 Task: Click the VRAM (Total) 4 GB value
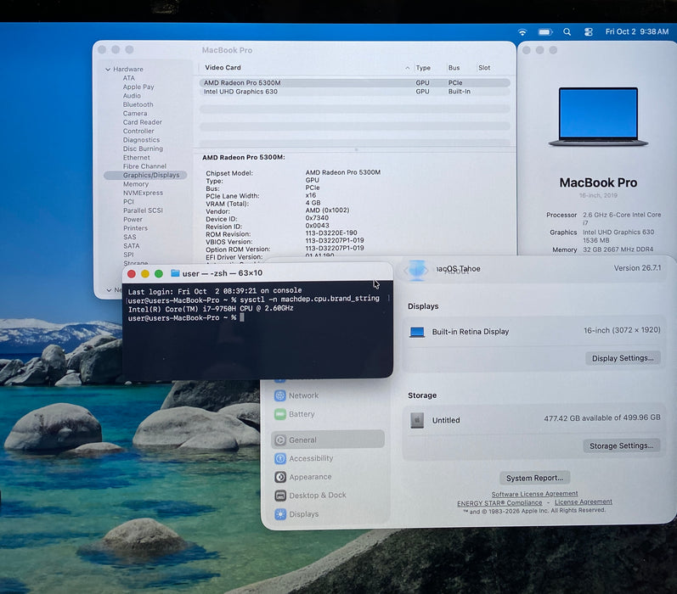click(313, 203)
